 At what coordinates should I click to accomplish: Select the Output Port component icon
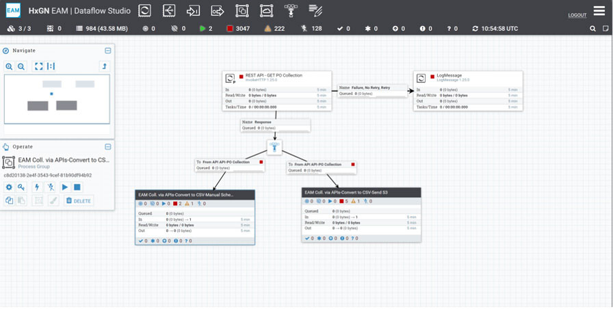(218, 10)
